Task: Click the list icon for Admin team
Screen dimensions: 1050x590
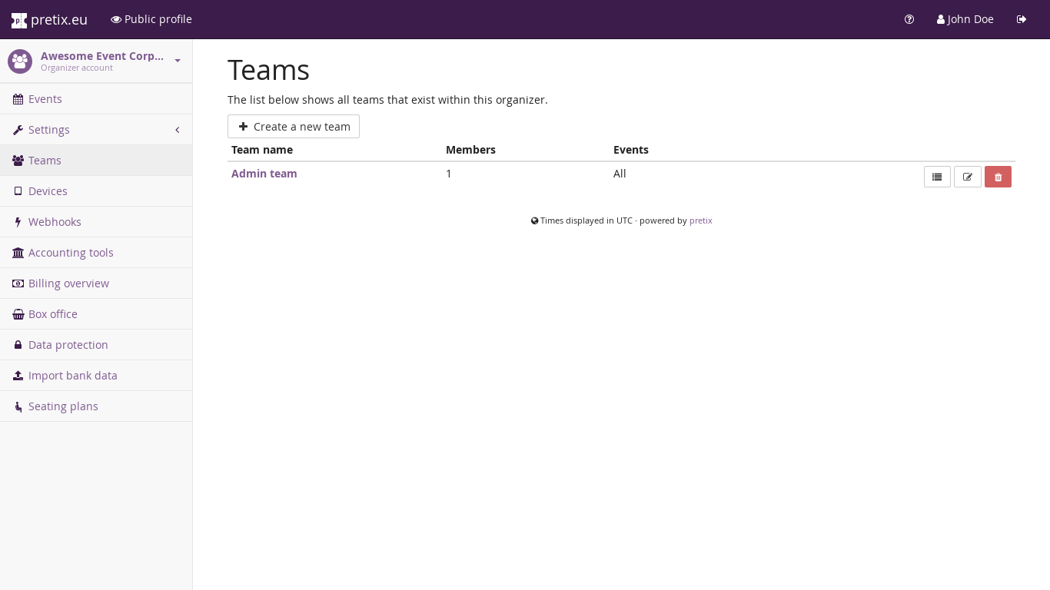Action: coord(937,177)
